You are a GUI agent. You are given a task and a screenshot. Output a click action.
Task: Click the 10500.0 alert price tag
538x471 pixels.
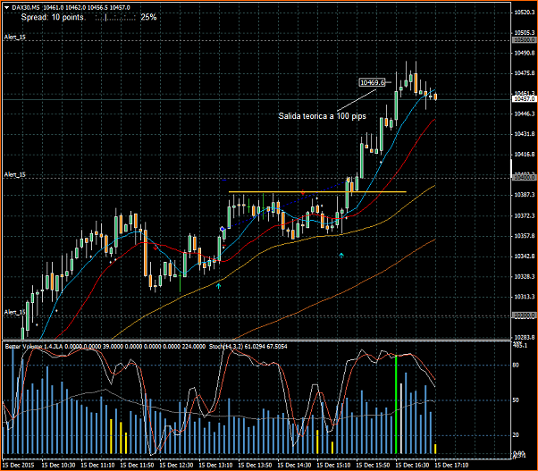[x=524, y=40]
